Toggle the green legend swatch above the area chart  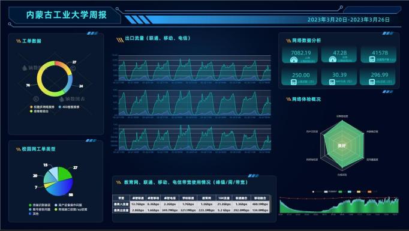click(x=340, y=192)
